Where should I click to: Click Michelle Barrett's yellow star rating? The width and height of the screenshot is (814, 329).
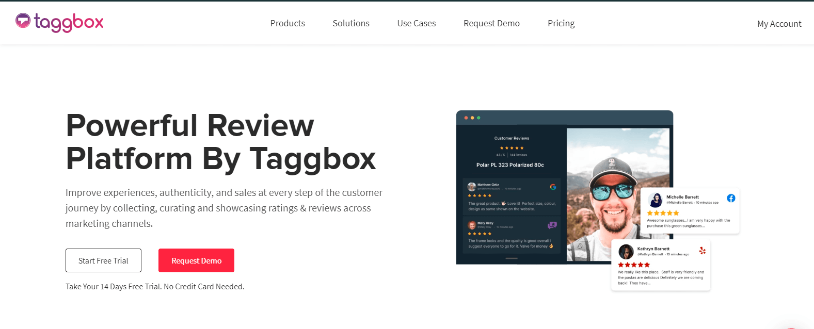[663, 213]
